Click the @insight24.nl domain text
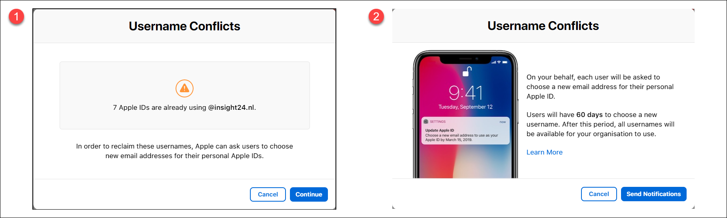 [x=231, y=107]
